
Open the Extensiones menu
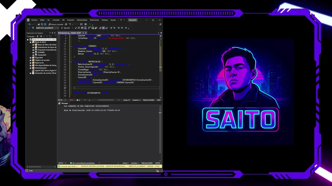(x=94, y=20)
